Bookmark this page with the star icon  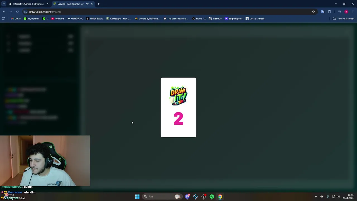click(313, 12)
